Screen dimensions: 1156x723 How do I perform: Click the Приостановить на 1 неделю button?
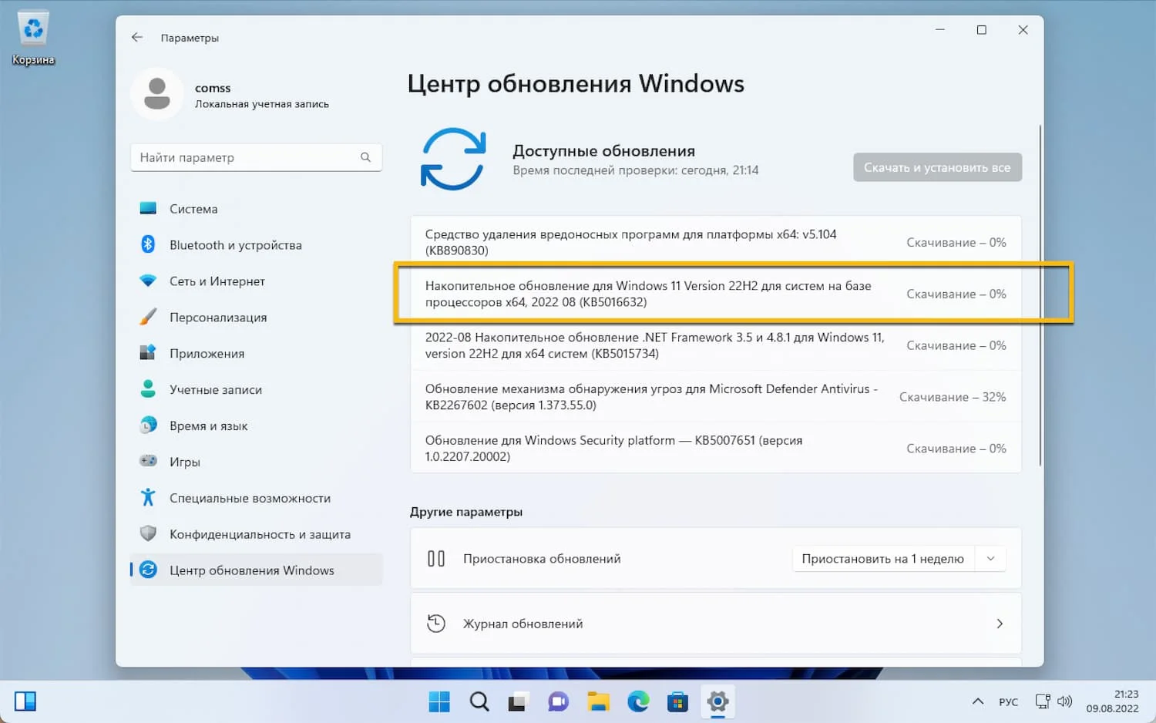coord(883,559)
